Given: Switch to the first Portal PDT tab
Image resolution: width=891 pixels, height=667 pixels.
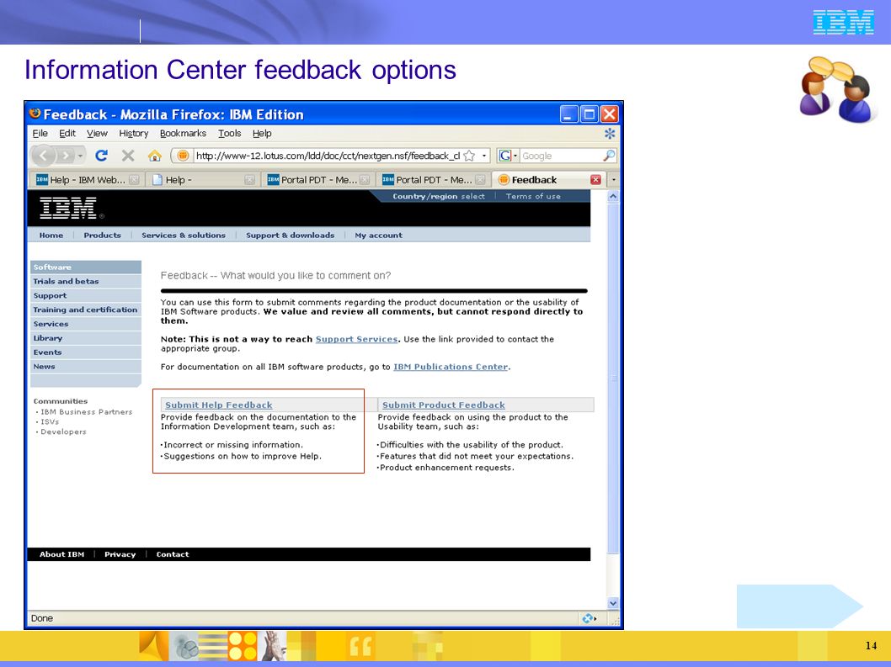Looking at the screenshot, I should coord(318,179).
